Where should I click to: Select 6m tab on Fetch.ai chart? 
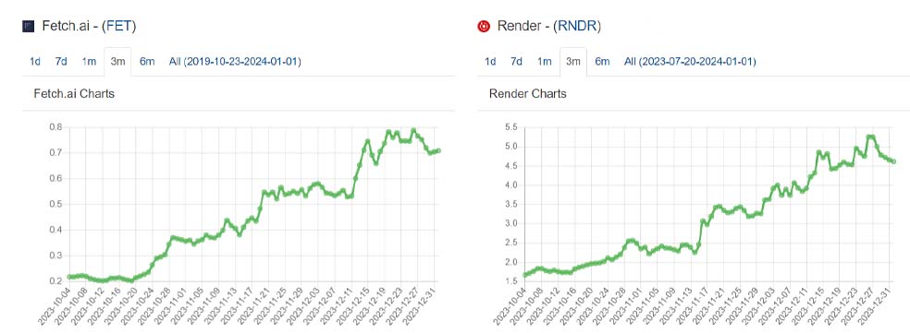click(x=147, y=62)
